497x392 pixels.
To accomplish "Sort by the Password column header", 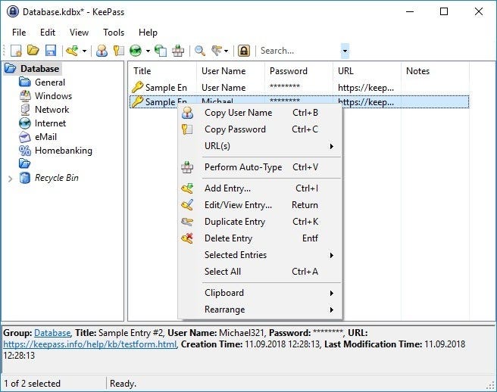I will 299,71.
